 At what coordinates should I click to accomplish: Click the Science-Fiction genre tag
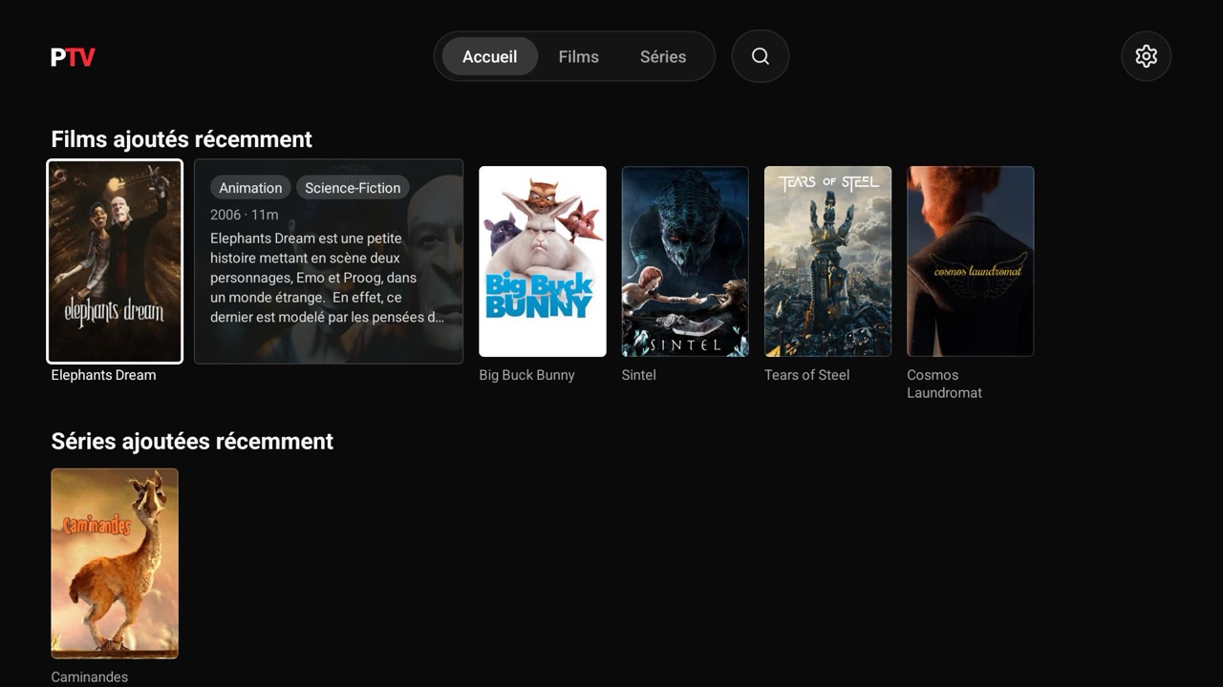[x=353, y=188]
